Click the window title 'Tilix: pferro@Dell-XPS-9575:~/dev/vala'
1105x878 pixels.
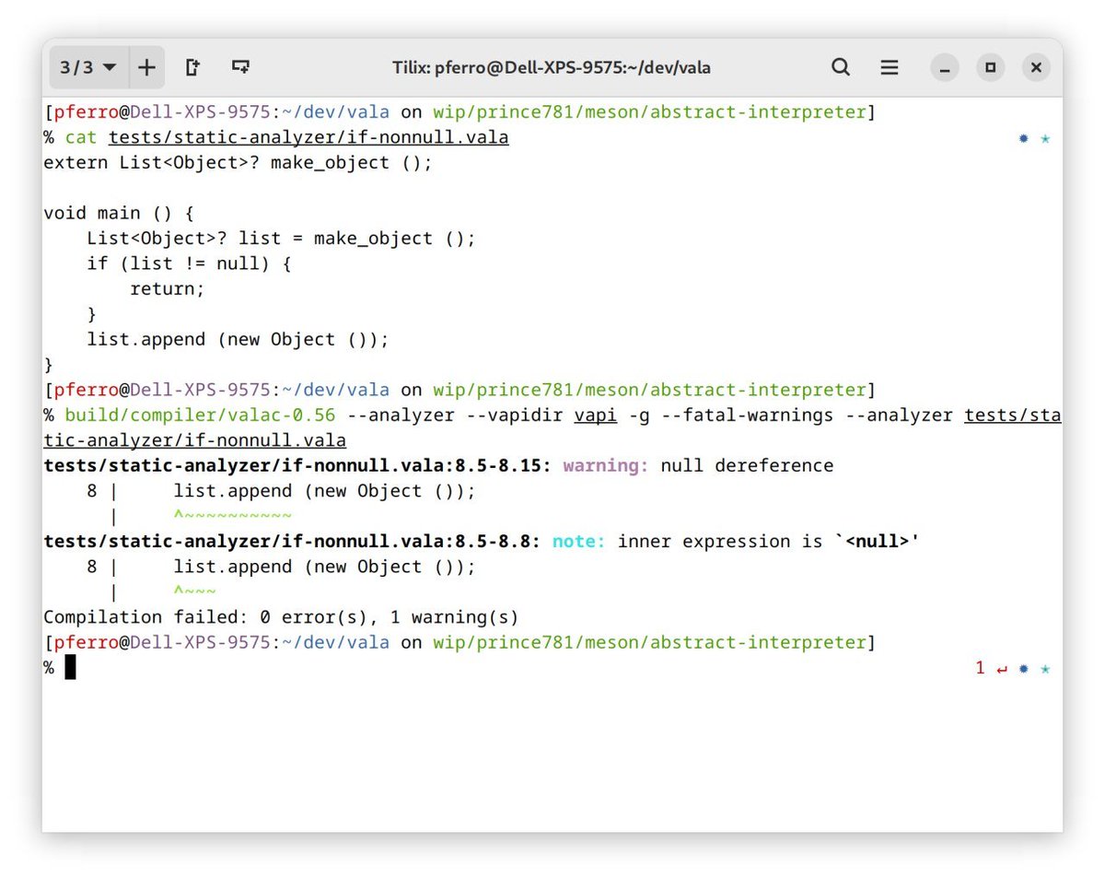point(552,67)
